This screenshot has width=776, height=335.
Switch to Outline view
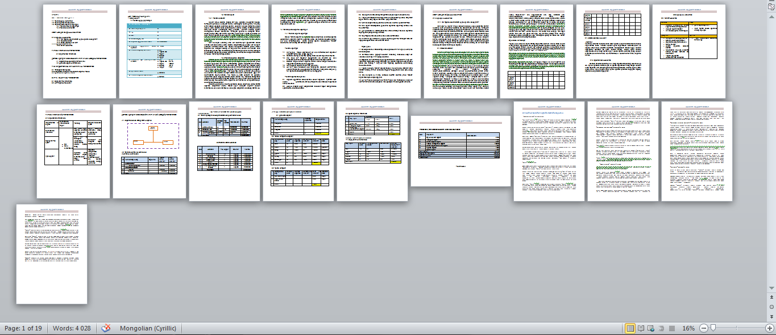(x=661, y=328)
